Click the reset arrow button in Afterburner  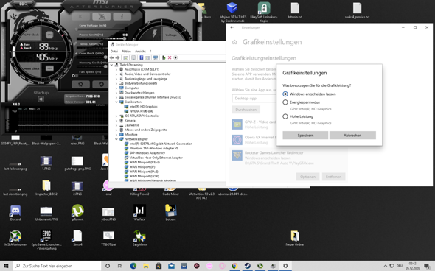[101, 84]
